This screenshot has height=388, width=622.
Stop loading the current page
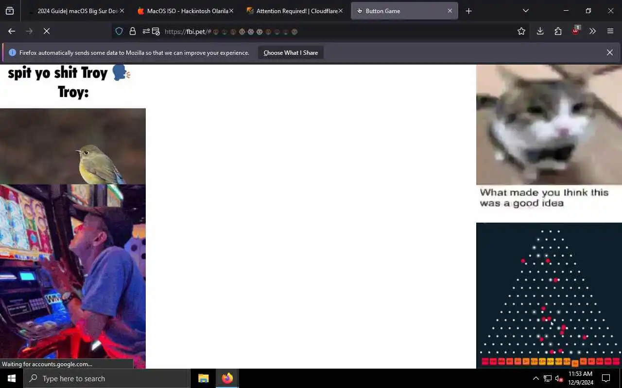tap(47, 31)
